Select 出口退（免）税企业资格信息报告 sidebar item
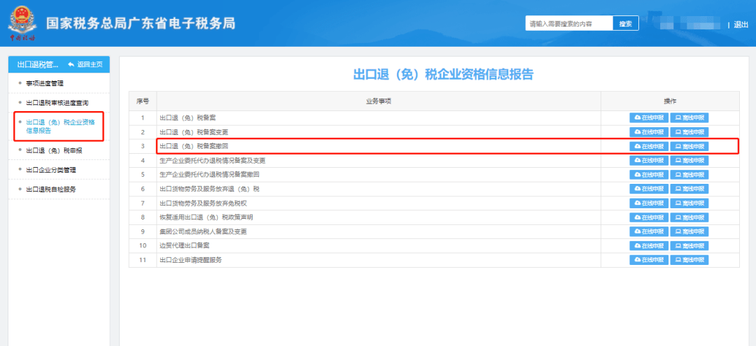The width and height of the screenshot is (756, 346). pyautogui.click(x=60, y=126)
